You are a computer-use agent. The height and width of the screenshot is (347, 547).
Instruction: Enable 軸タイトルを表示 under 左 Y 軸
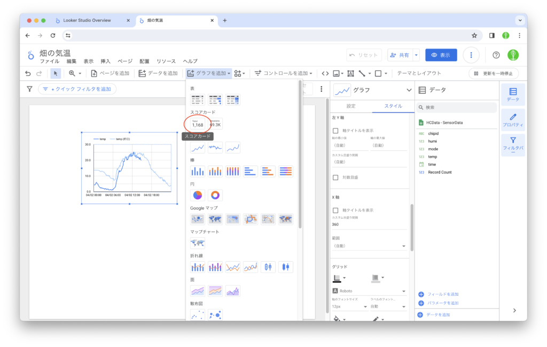tap(335, 131)
